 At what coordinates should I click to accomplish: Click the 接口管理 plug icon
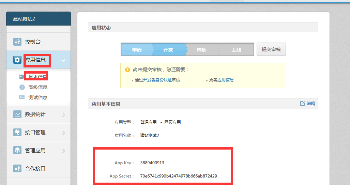[17, 133]
